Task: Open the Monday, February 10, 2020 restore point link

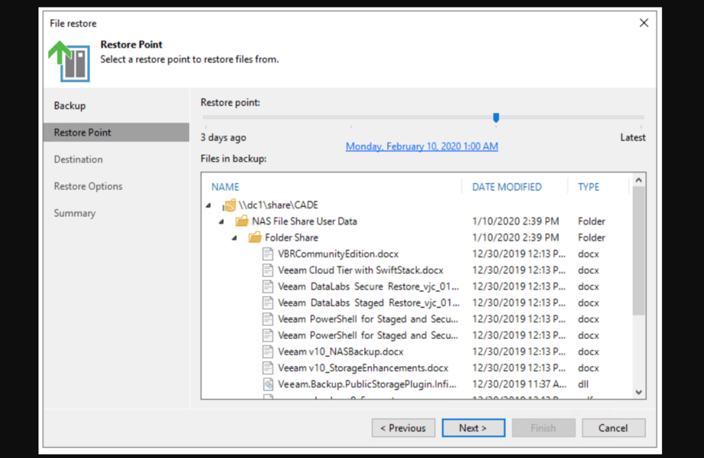Action: pos(421,146)
